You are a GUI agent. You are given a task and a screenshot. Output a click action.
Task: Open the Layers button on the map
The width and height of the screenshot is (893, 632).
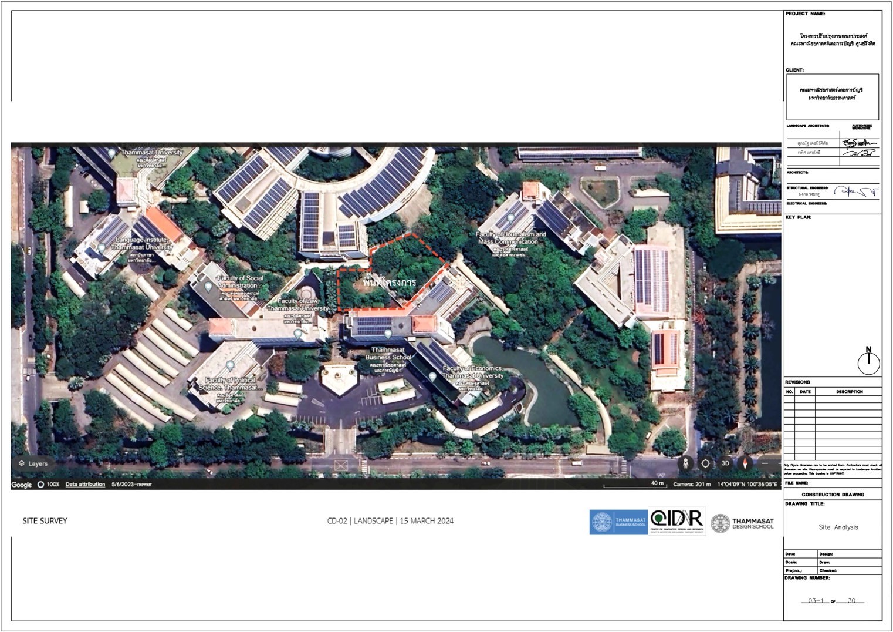click(33, 463)
